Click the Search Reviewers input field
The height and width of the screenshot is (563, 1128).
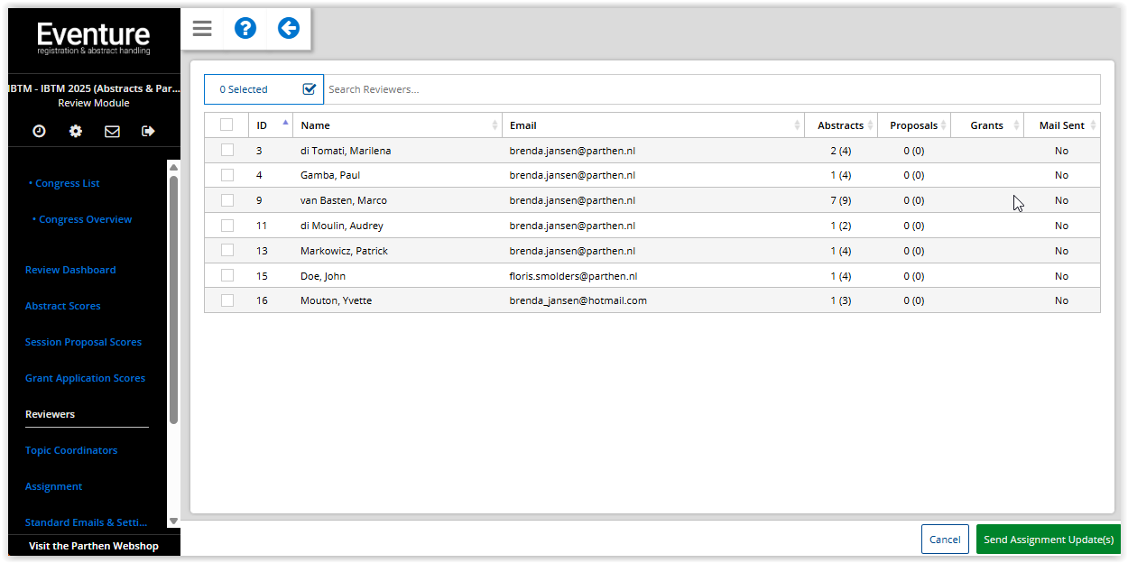[711, 89]
